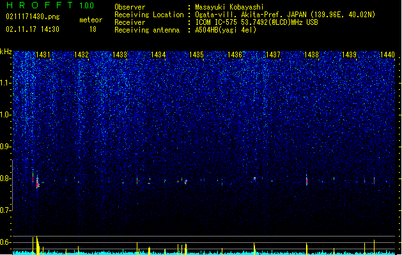Click the 1440 time marker
The image size is (402, 255).
pos(388,55)
